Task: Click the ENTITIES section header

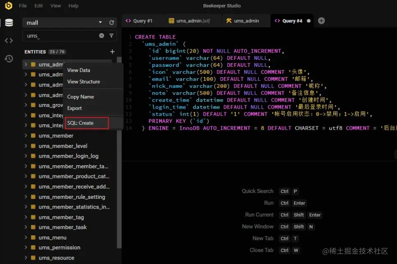Action: (x=35, y=52)
